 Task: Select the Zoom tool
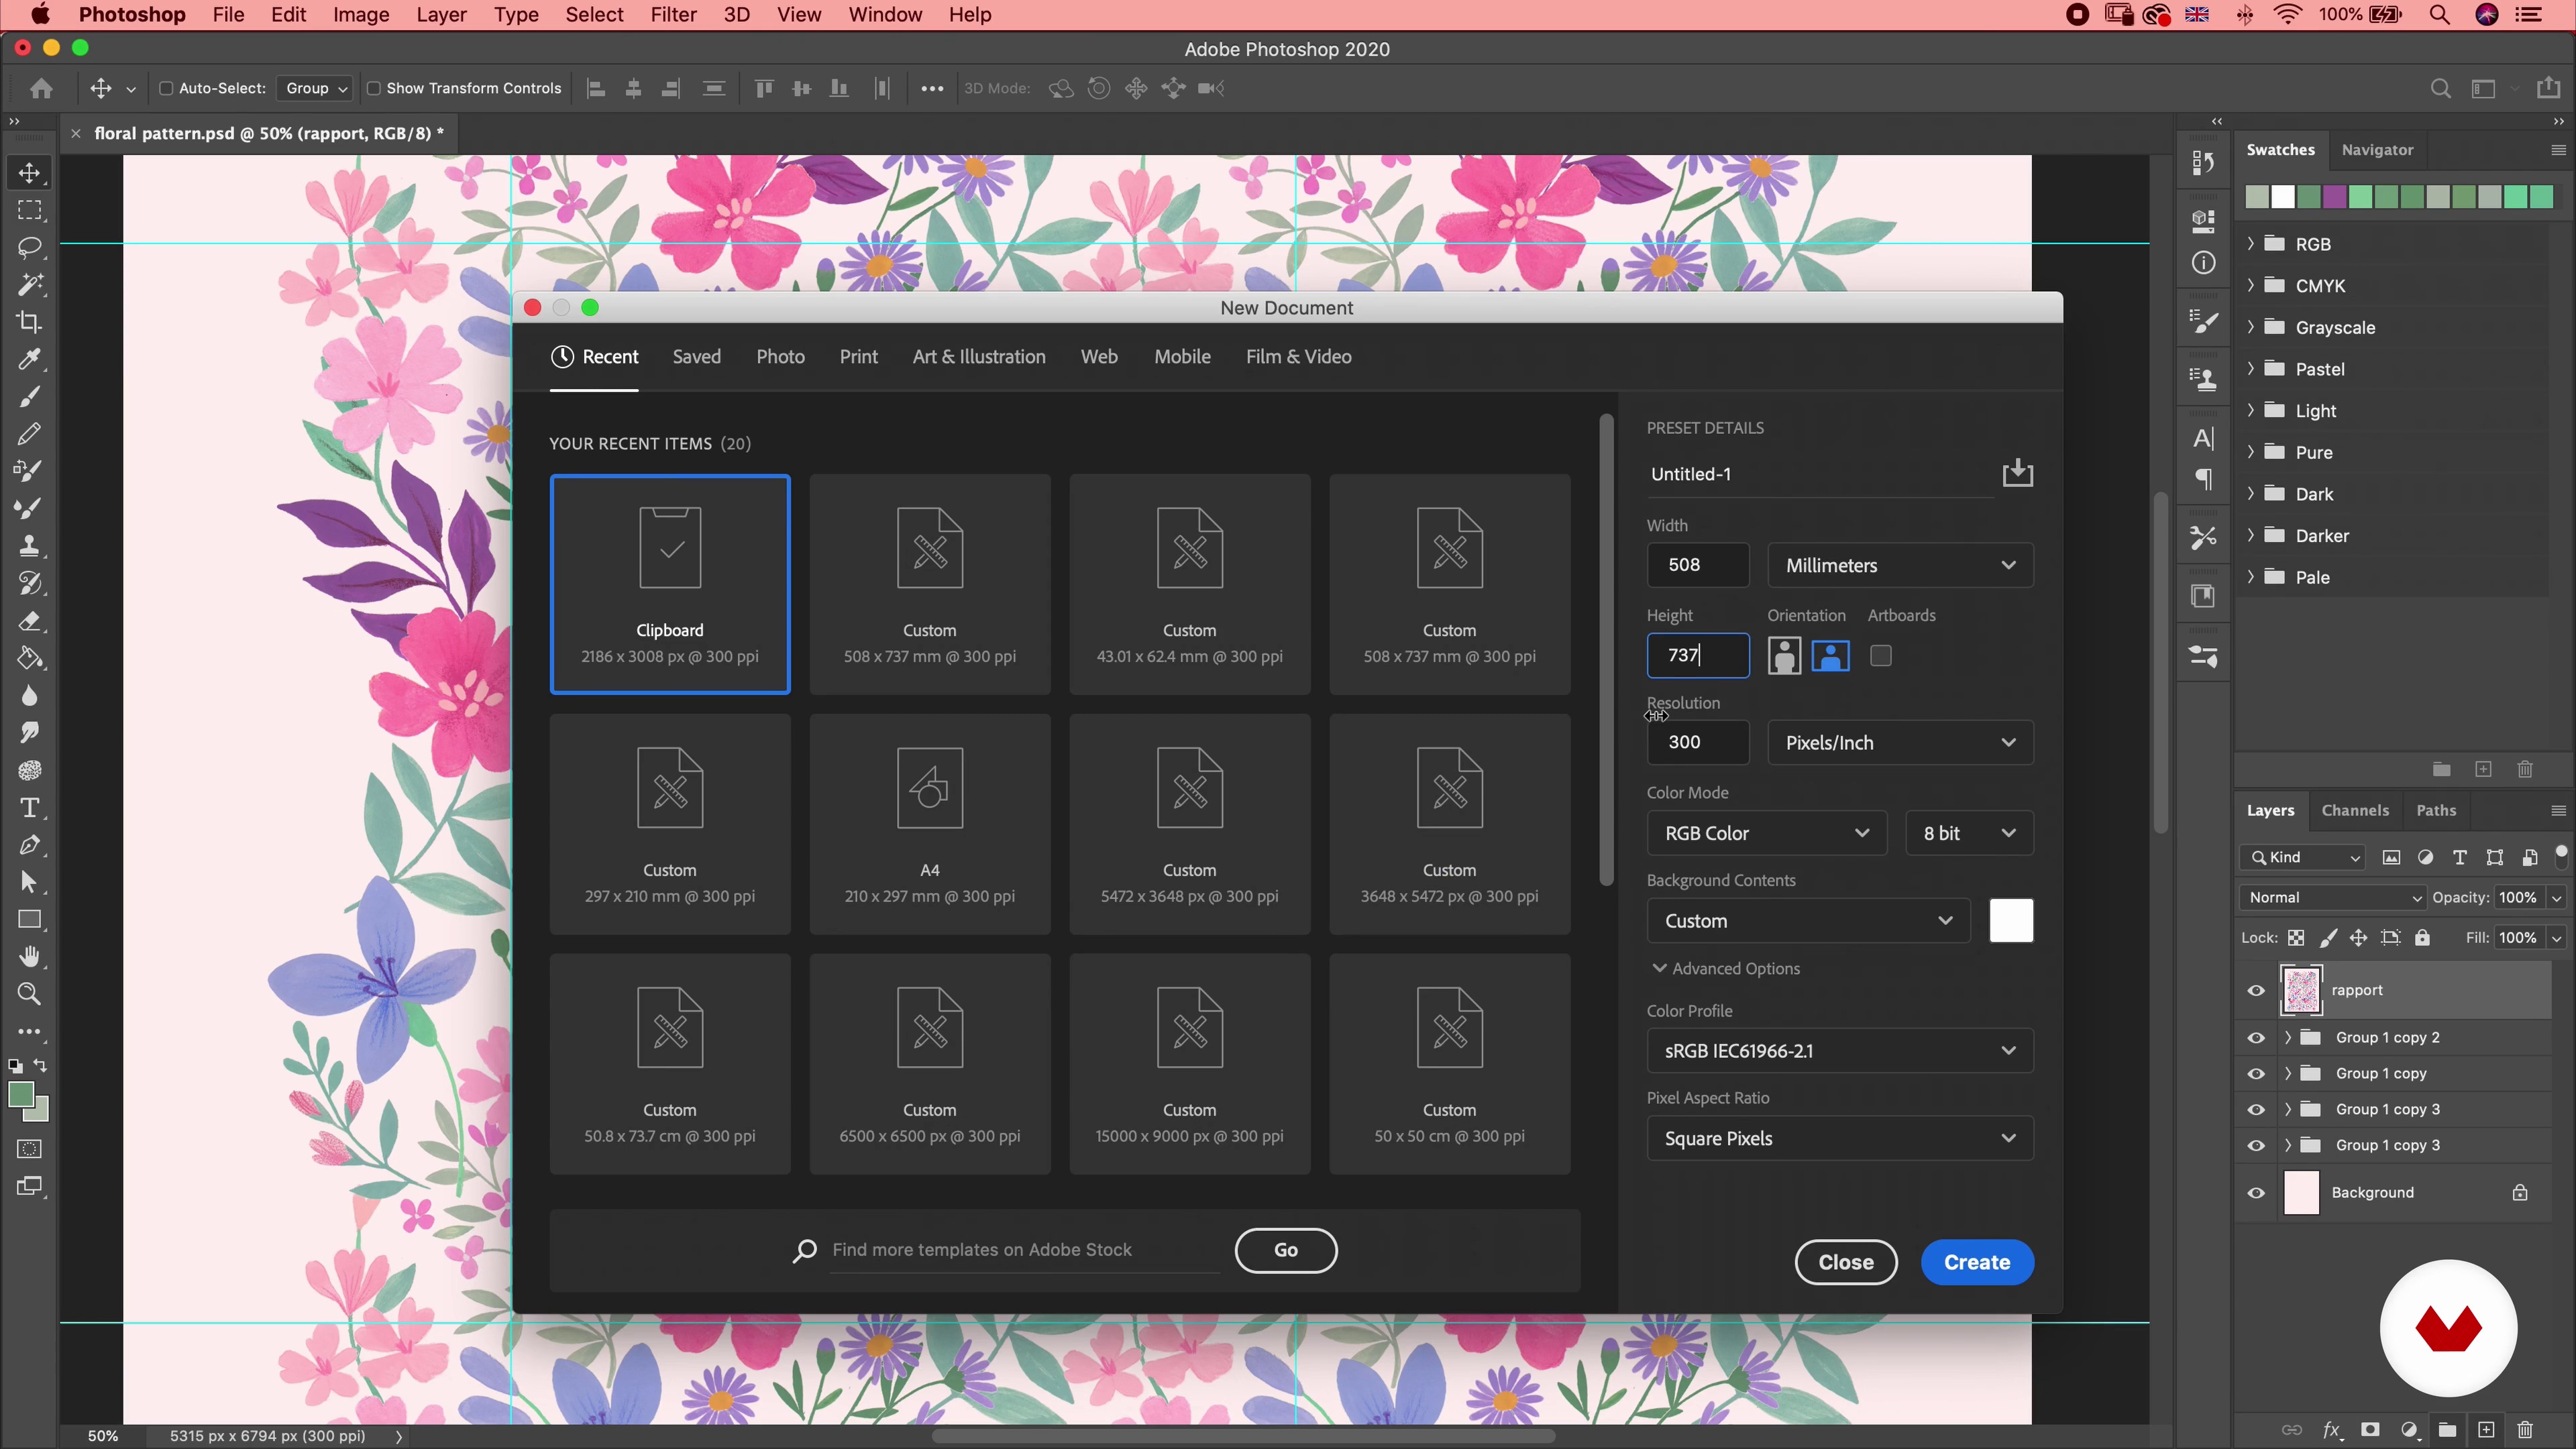click(29, 994)
